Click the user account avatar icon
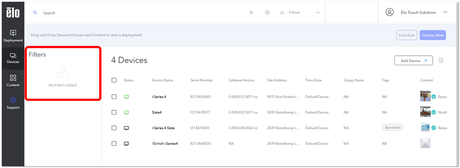This screenshot has width=460, height=168. pyautogui.click(x=389, y=12)
